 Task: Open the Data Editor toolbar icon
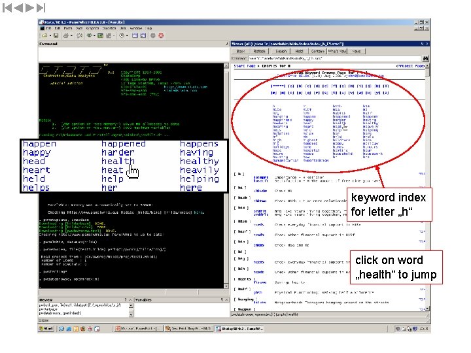[x=135, y=36]
